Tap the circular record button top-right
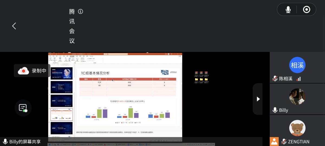This screenshot has width=325, height=146. [307, 10]
